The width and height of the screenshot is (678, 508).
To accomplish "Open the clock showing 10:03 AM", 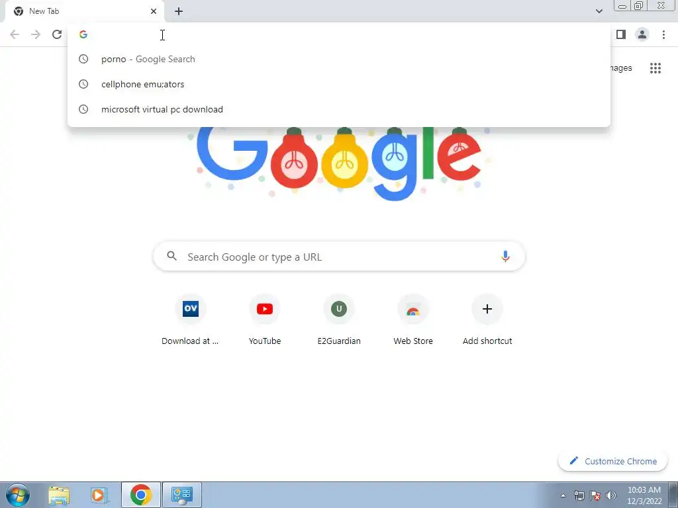I will pyautogui.click(x=644, y=495).
